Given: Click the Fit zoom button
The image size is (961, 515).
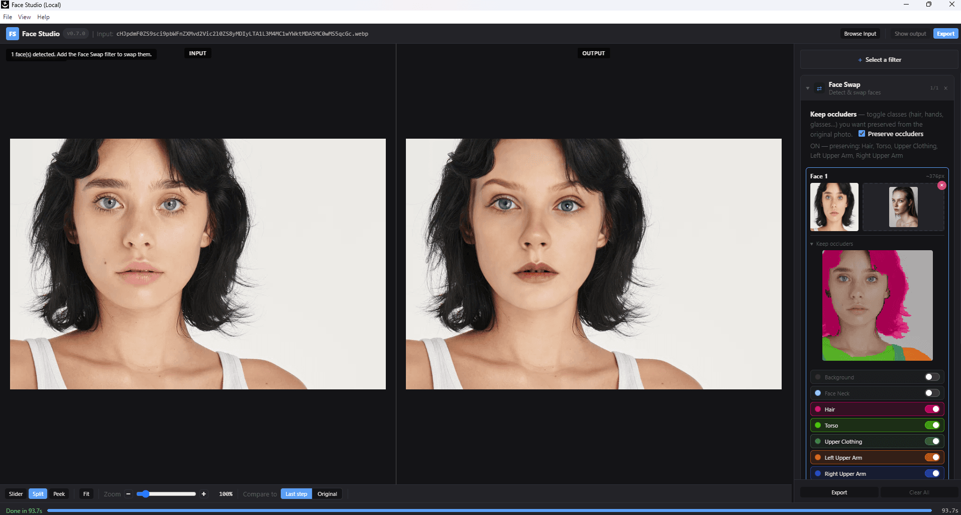Looking at the screenshot, I should pyautogui.click(x=86, y=494).
